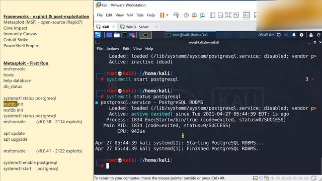Click the fourth Kali panel launcher with red badge
Viewport: 322px width, 181px height.
pyautogui.click(x=132, y=35)
